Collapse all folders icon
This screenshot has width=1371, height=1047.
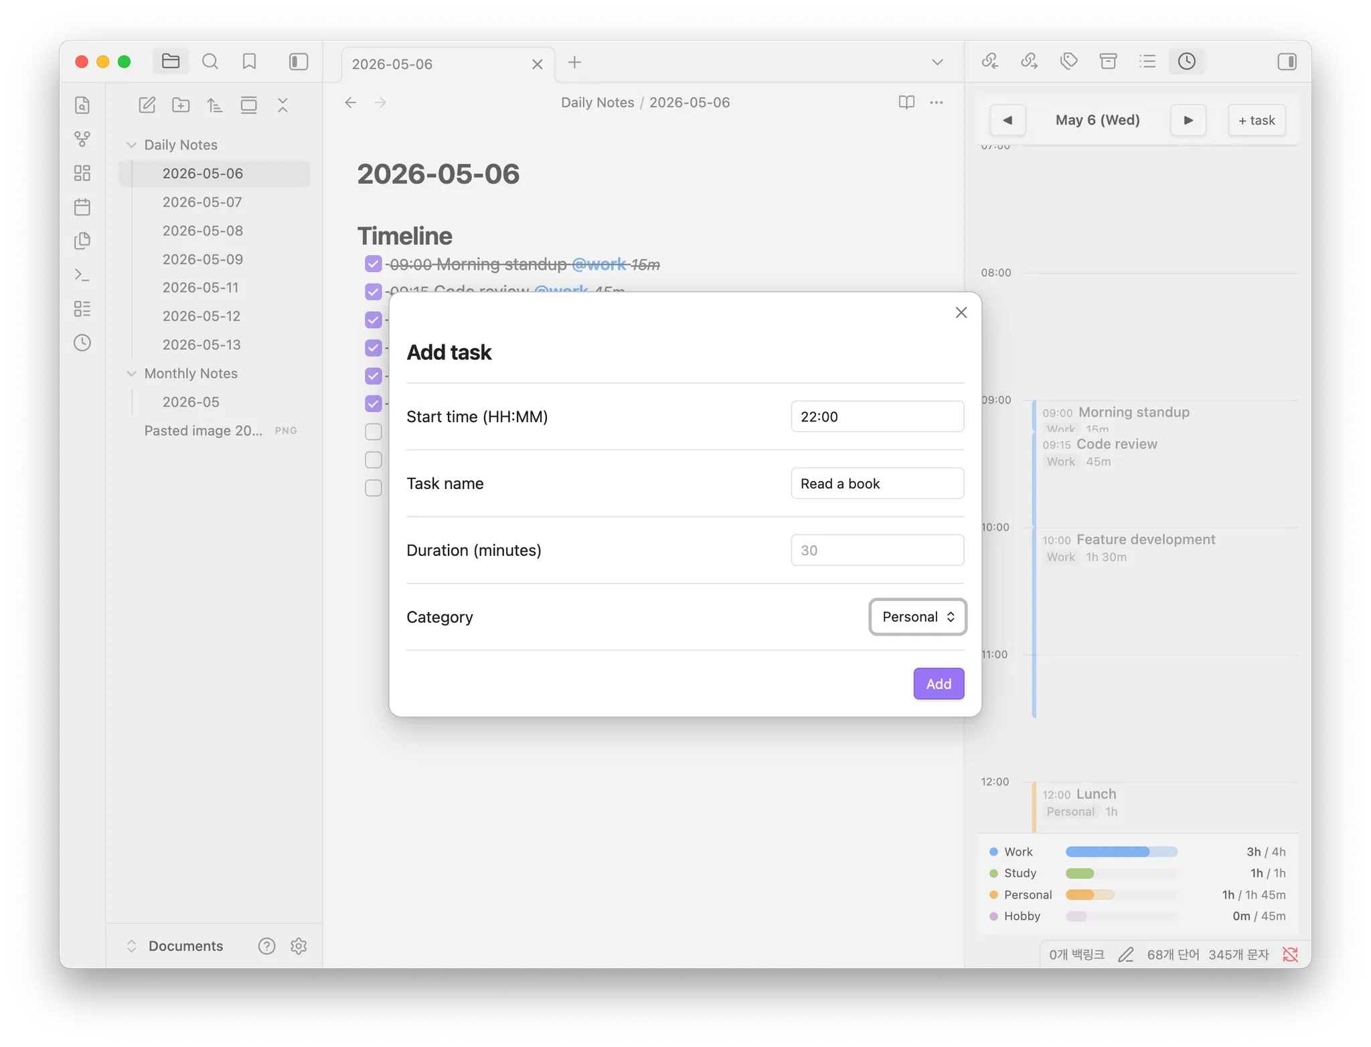pos(283,105)
